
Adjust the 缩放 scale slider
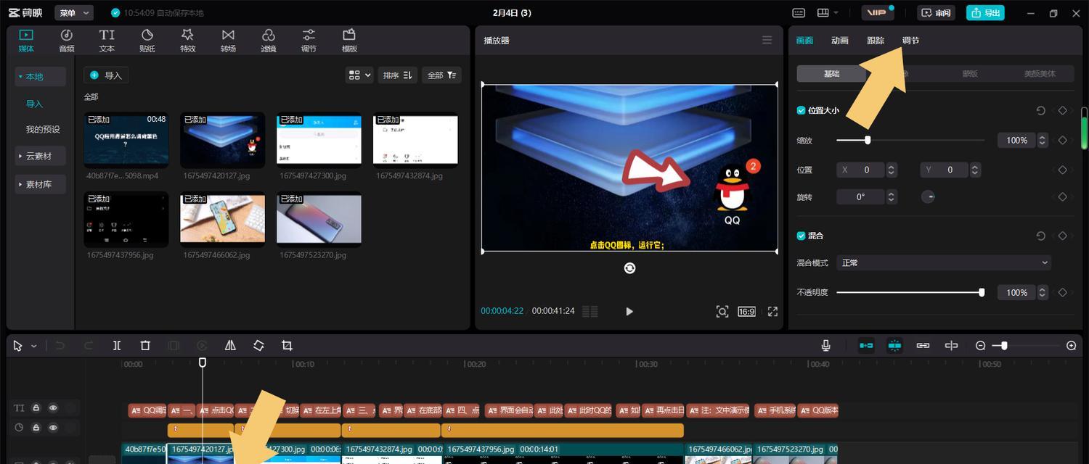pyautogui.click(x=910, y=140)
